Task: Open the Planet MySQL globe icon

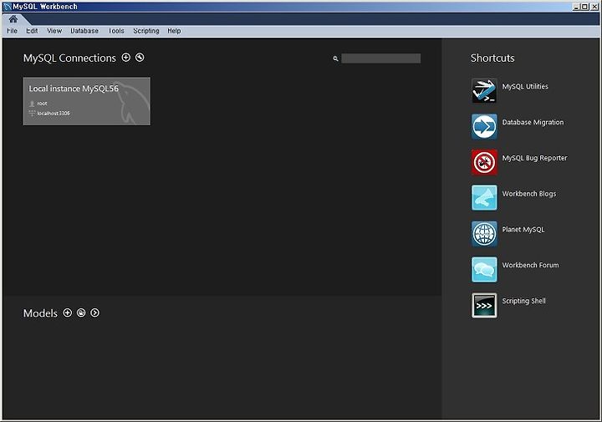Action: (484, 234)
